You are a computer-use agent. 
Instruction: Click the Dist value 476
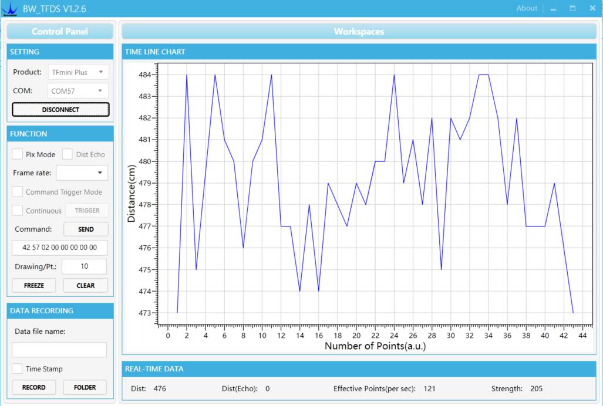pos(160,389)
